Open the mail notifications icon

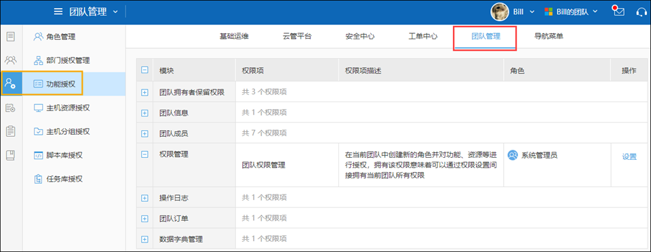[618, 12]
